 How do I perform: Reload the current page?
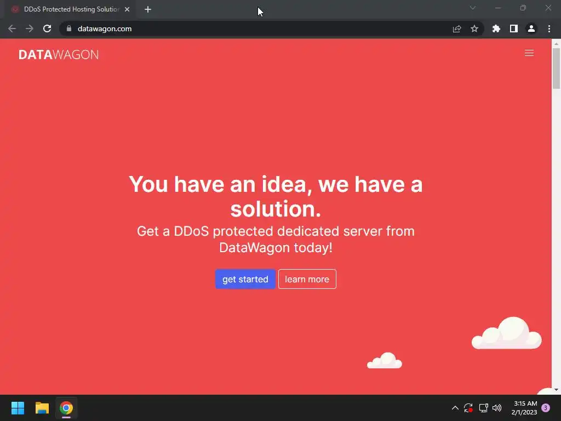[x=47, y=29]
